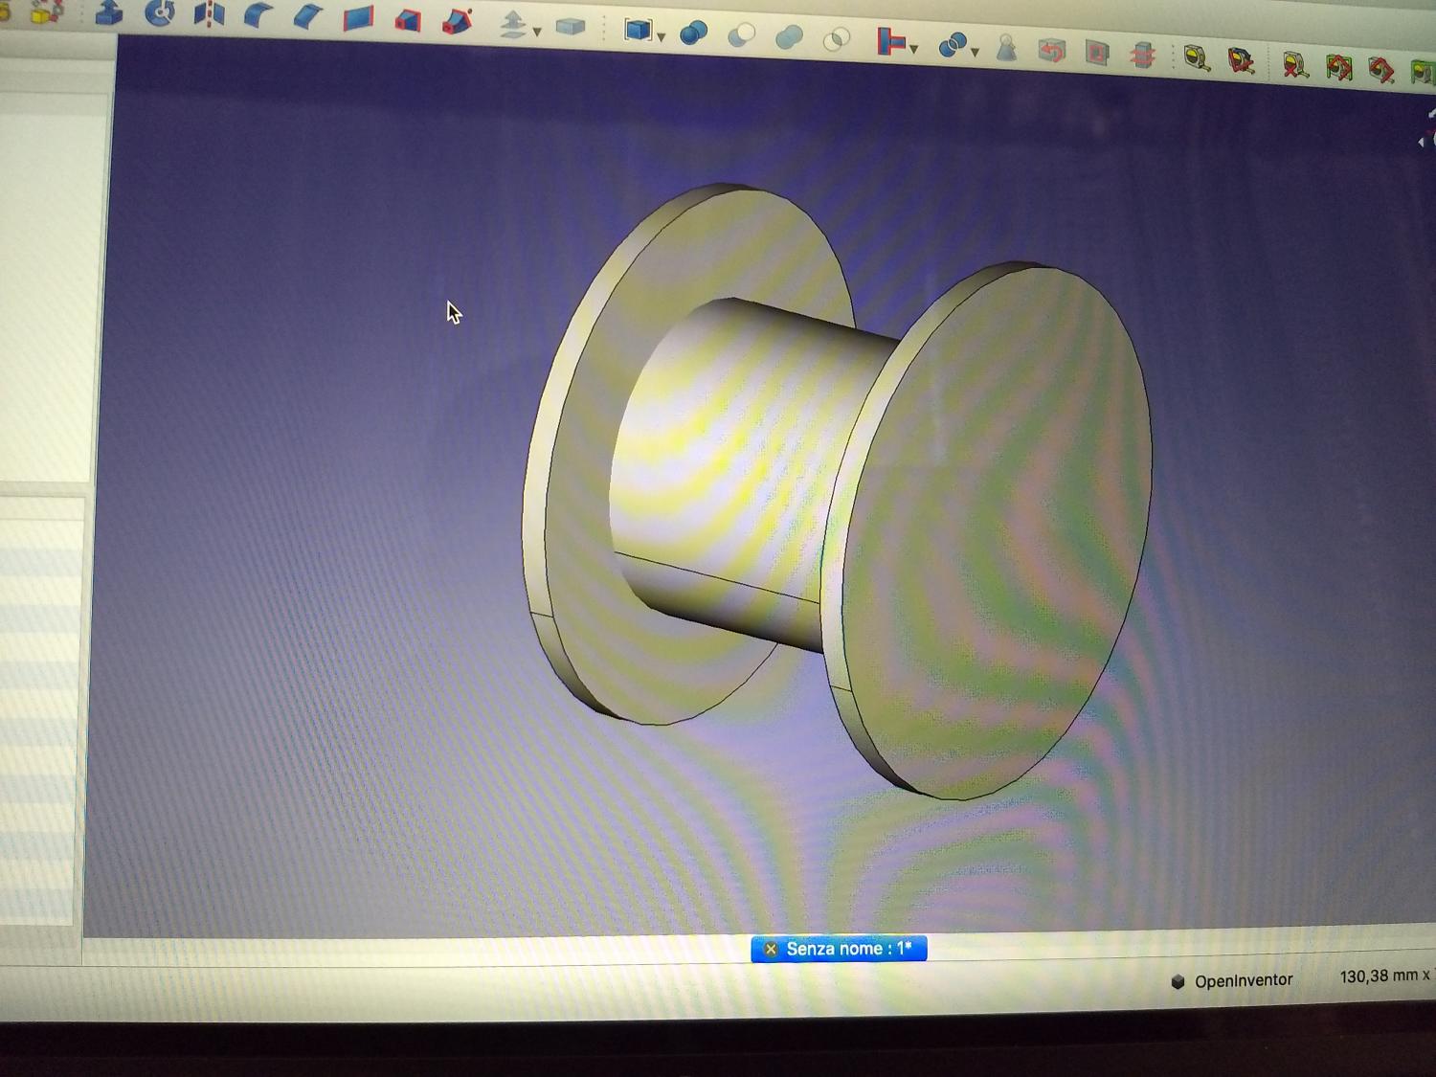The image size is (1436, 1077).
Task: Select the Extrude tool
Action: (x=110, y=13)
